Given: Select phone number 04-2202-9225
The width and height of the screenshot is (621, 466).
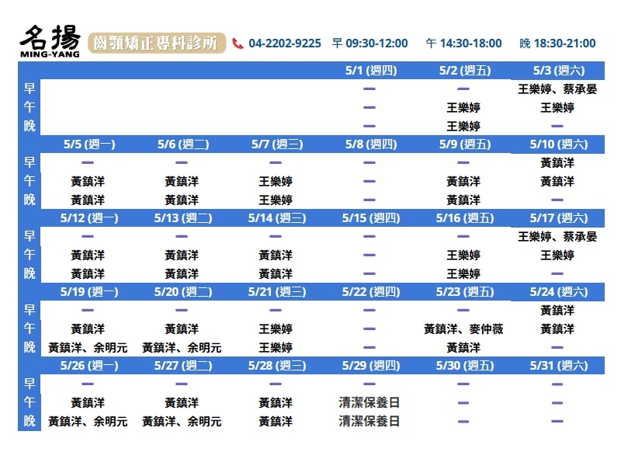Looking at the screenshot, I should pyautogui.click(x=285, y=43).
